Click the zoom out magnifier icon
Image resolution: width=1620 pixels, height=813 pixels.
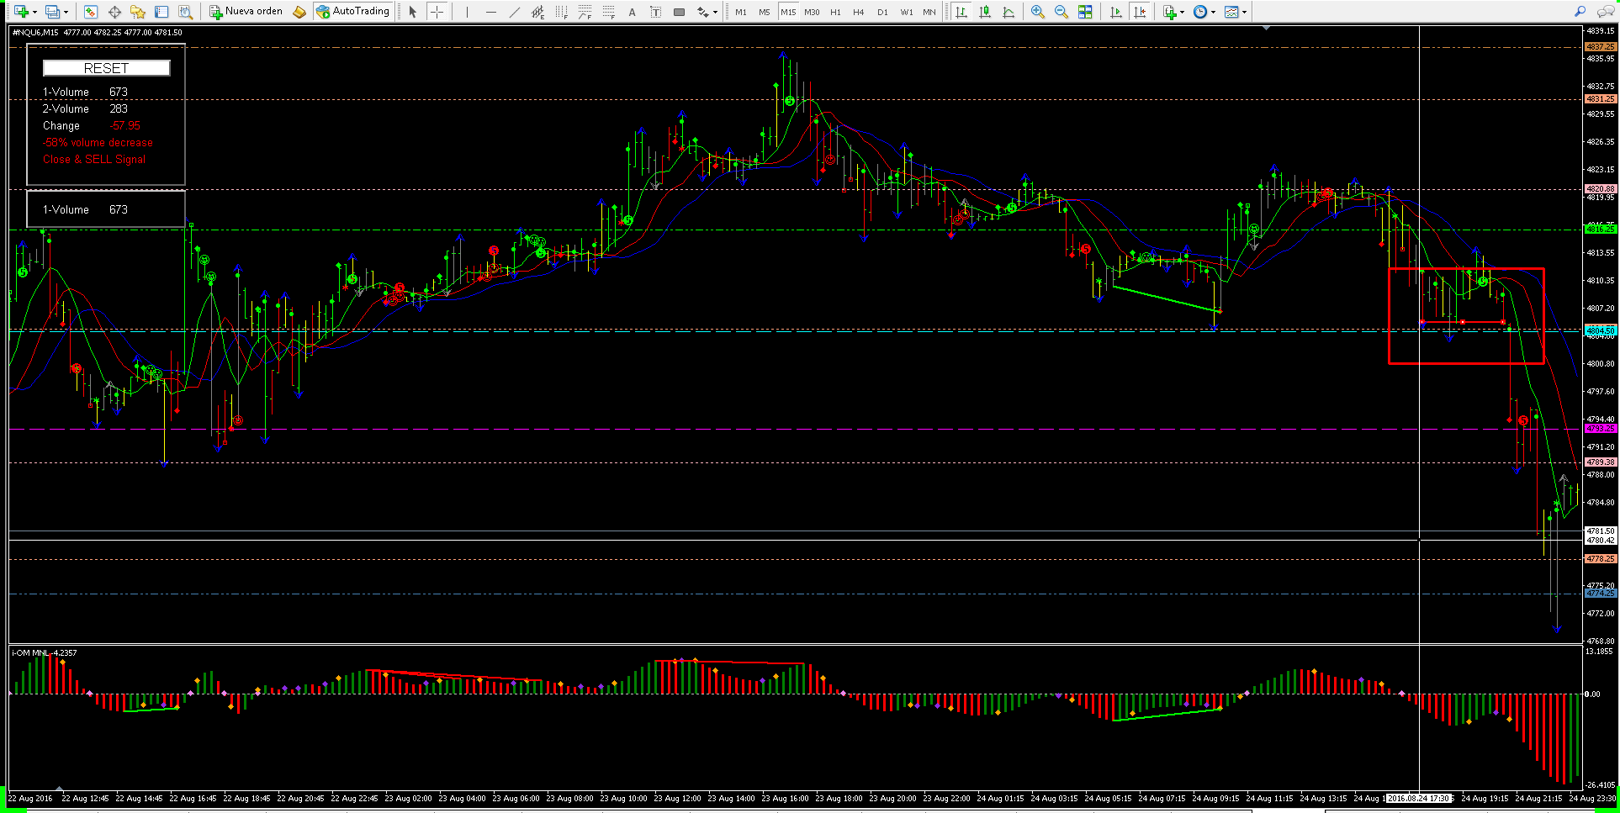coord(1061,12)
